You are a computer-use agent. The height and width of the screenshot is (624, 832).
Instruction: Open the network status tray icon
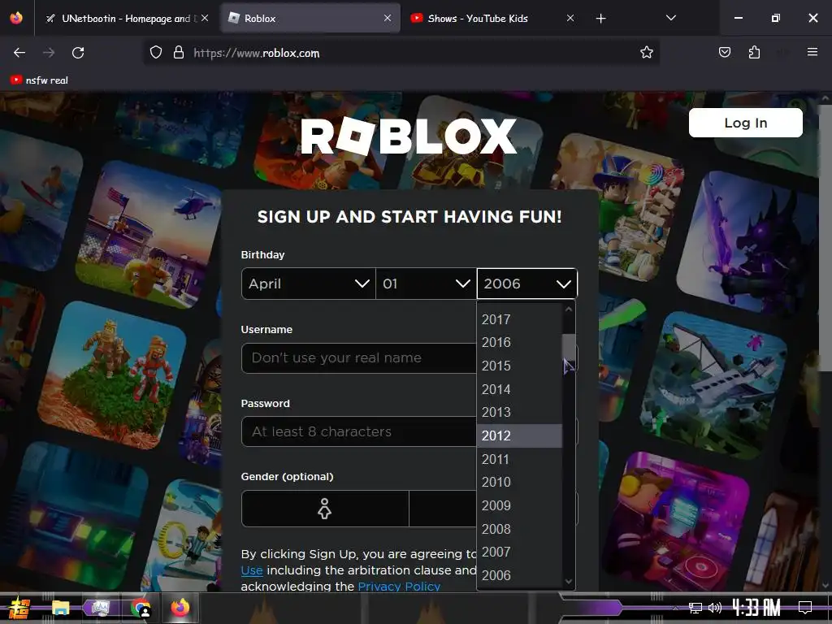pyautogui.click(x=695, y=608)
